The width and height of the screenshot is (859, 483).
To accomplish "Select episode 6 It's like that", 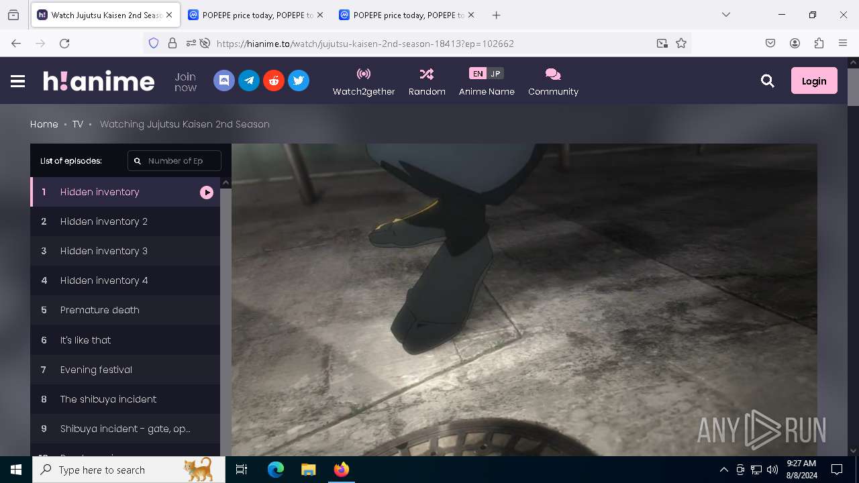I will pos(125,340).
